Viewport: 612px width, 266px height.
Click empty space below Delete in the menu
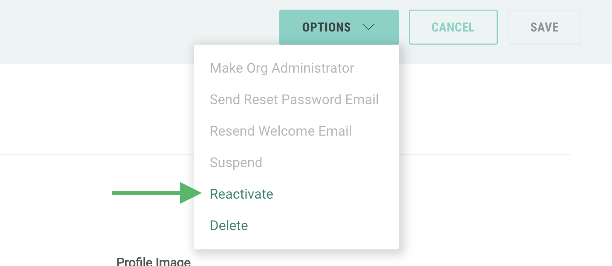pyautogui.click(x=296, y=241)
